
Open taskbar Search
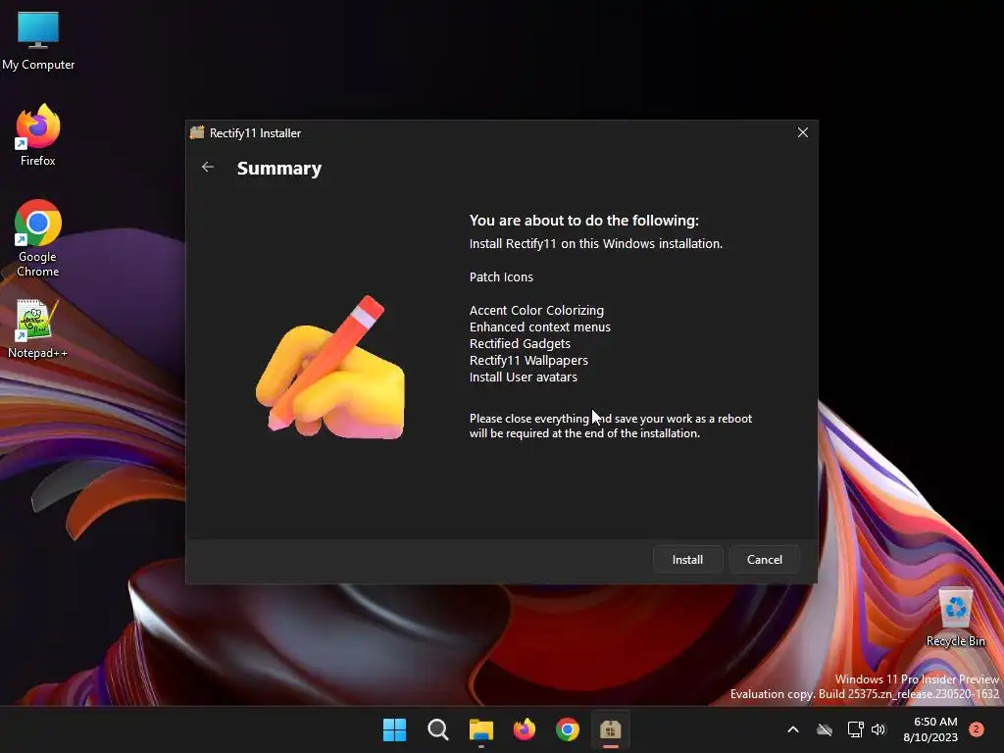tap(438, 729)
